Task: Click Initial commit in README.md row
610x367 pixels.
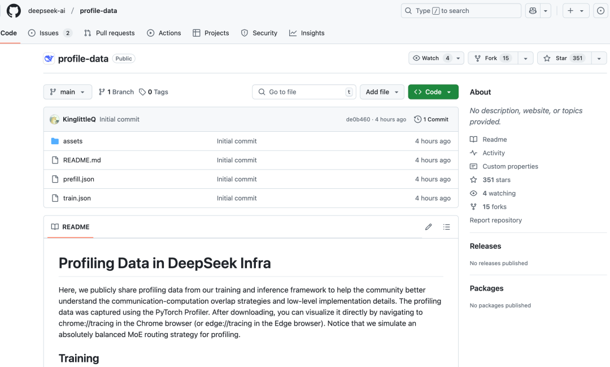Action: [237, 160]
